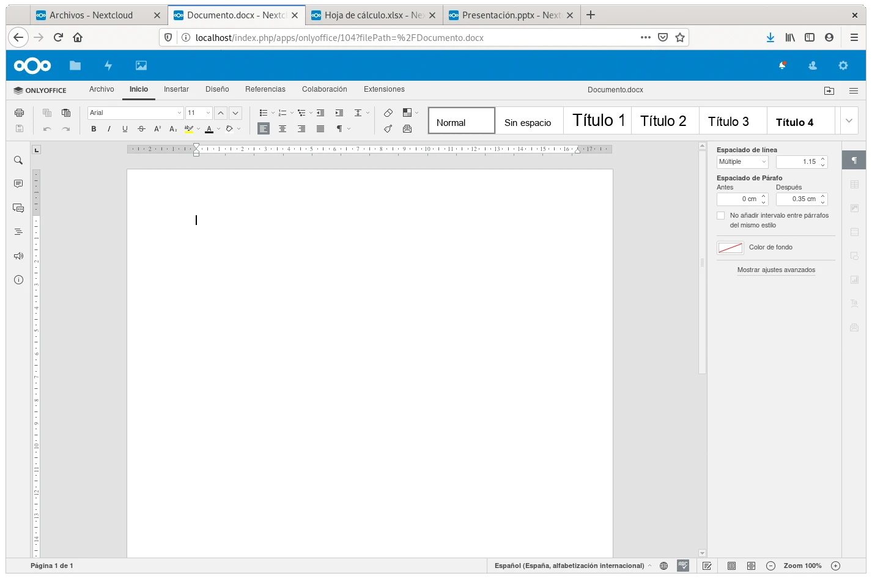Image resolution: width=872 pixels, height=579 pixels.
Task: Toggle bold formatting
Action: coord(94,129)
